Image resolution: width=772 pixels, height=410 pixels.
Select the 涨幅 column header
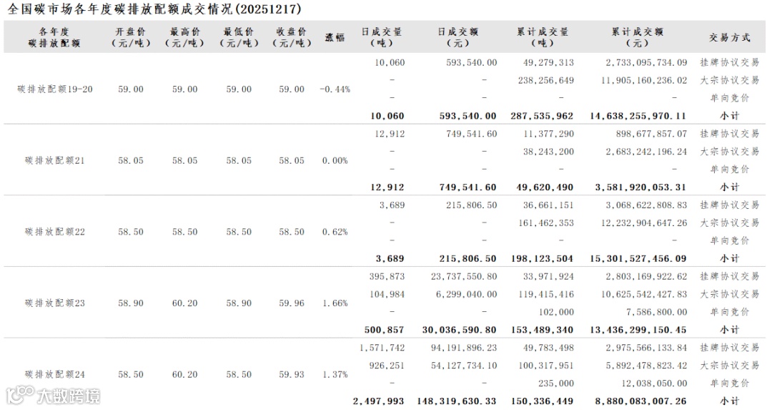tap(335, 37)
